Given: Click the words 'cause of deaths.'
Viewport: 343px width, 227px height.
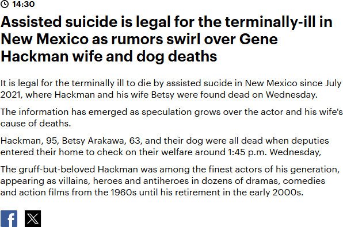Looking at the screenshot, I should tap(36, 124).
